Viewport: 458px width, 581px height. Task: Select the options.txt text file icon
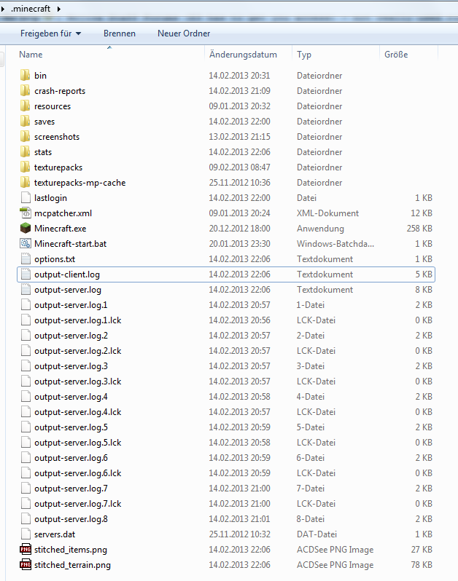click(26, 259)
